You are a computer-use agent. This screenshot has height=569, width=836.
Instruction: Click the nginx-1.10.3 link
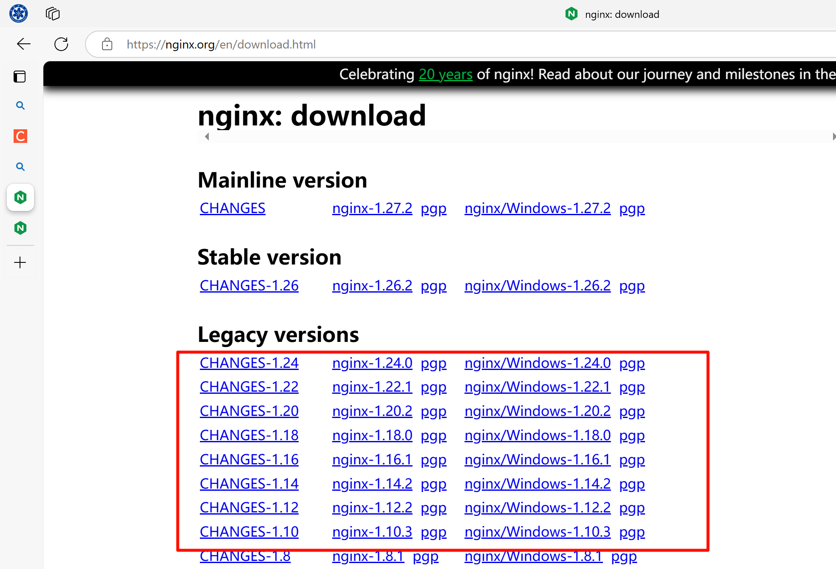(372, 532)
